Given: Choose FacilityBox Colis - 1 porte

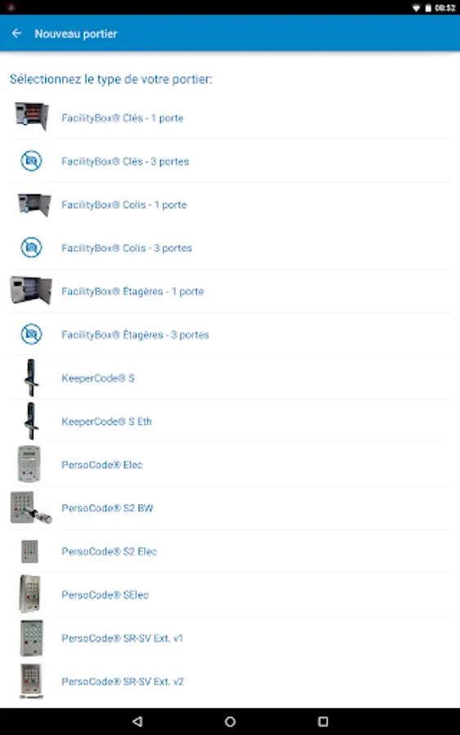Looking at the screenshot, I should (x=230, y=204).
